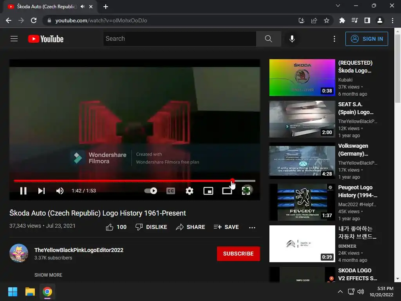Show hidden system tray icons
Image resolution: width=401 pixels, height=301 pixels.
tap(340, 292)
